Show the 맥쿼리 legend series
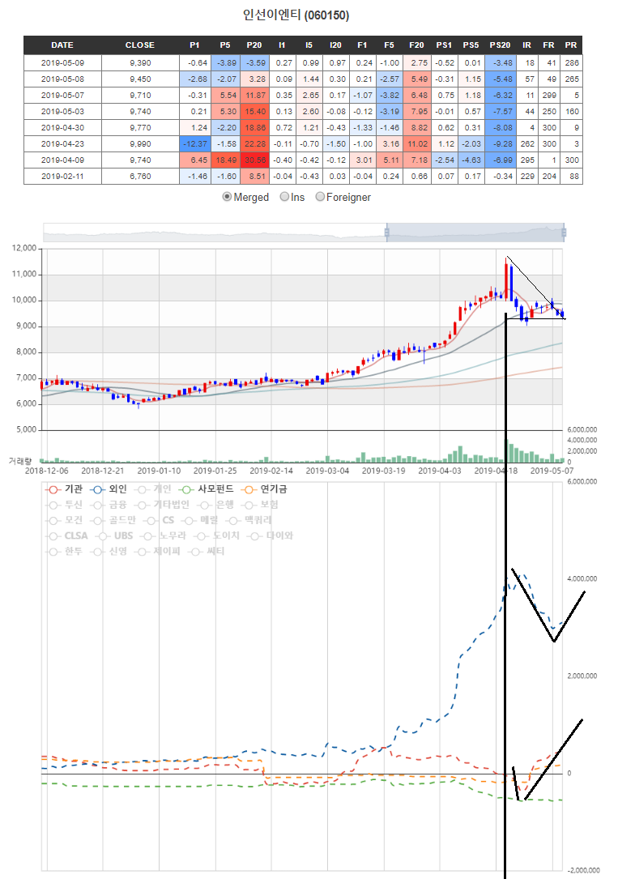Image resolution: width=618 pixels, height=896 pixels. tap(249, 520)
